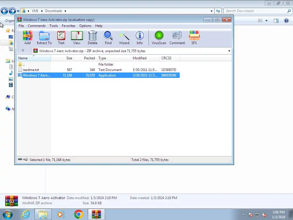293x220 pixels.
Task: Sort by the Size column header
Action: click(x=62, y=58)
